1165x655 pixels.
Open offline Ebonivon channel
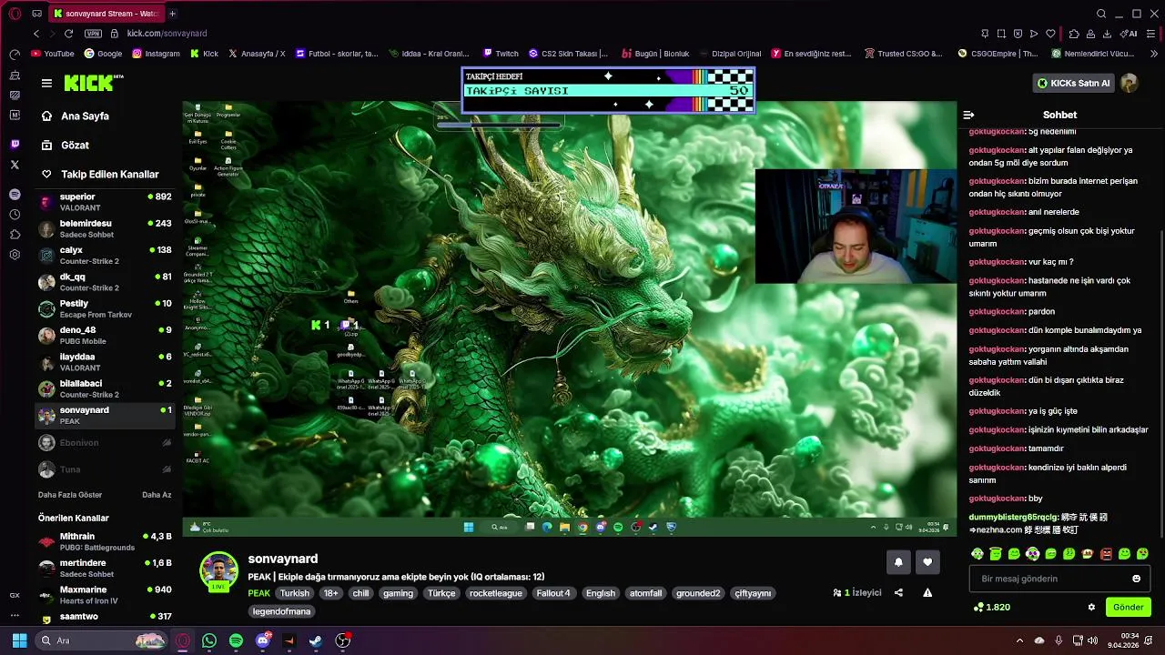[105, 443]
